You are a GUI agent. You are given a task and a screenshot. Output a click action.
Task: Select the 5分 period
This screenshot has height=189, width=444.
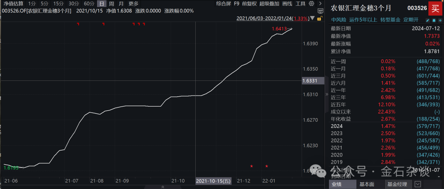tap(44, 4)
